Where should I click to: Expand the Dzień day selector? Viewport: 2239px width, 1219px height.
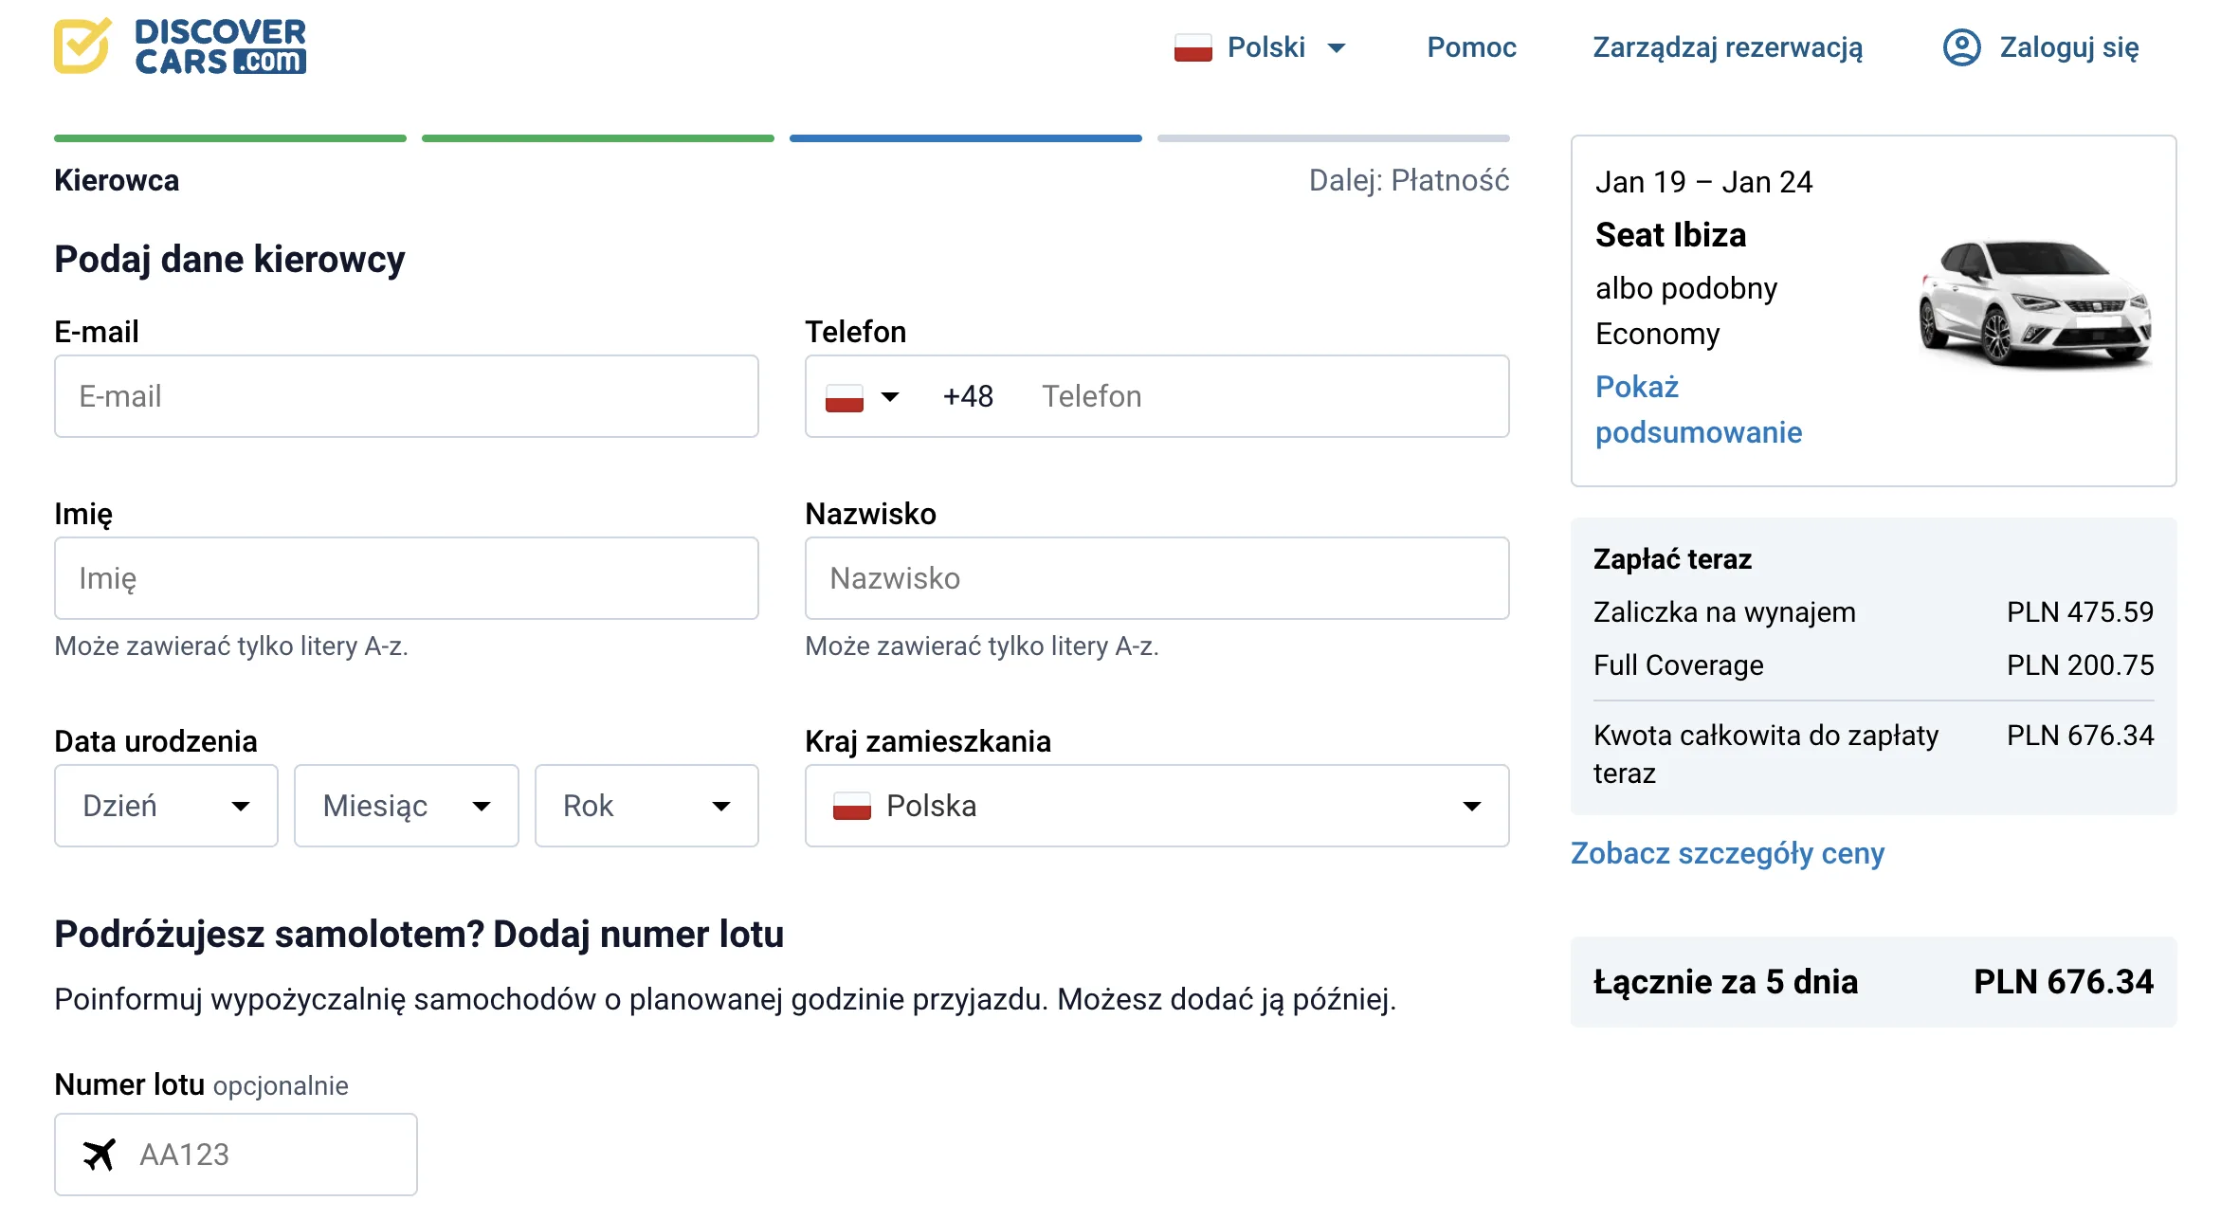click(x=166, y=806)
